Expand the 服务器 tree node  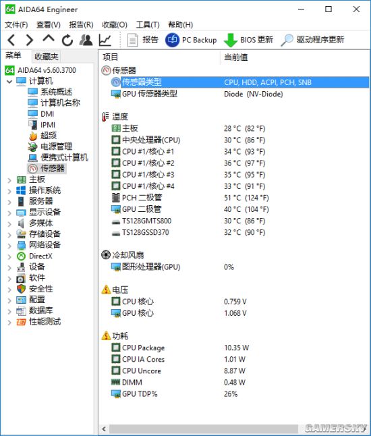coord(9,202)
